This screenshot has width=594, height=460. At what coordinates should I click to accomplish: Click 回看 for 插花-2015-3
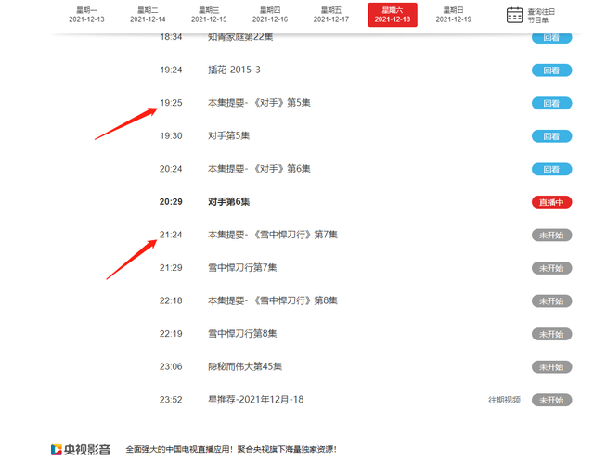coord(551,70)
